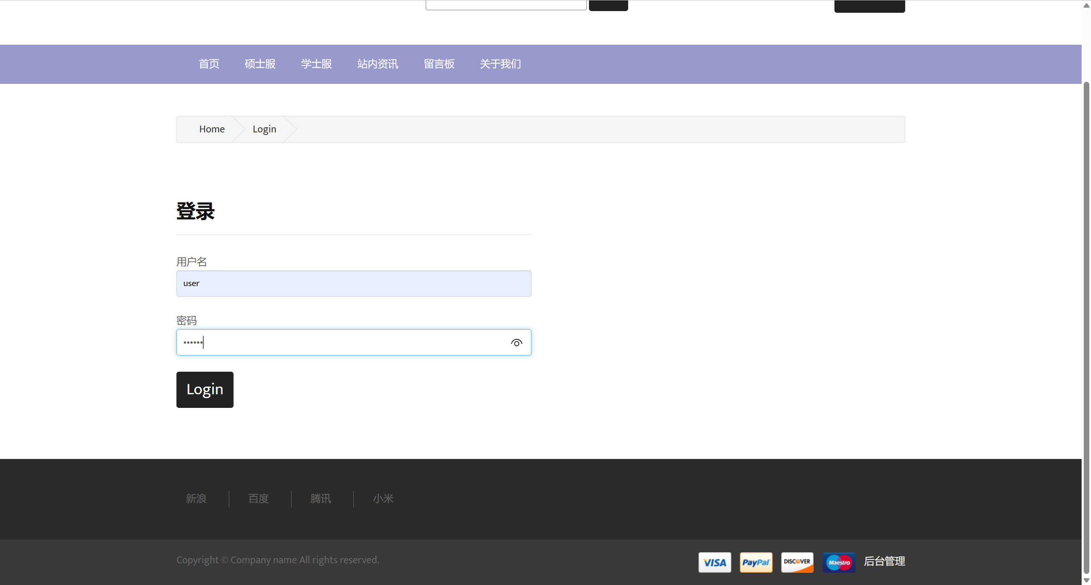Go to 学士服 in the navigation bar

point(316,64)
